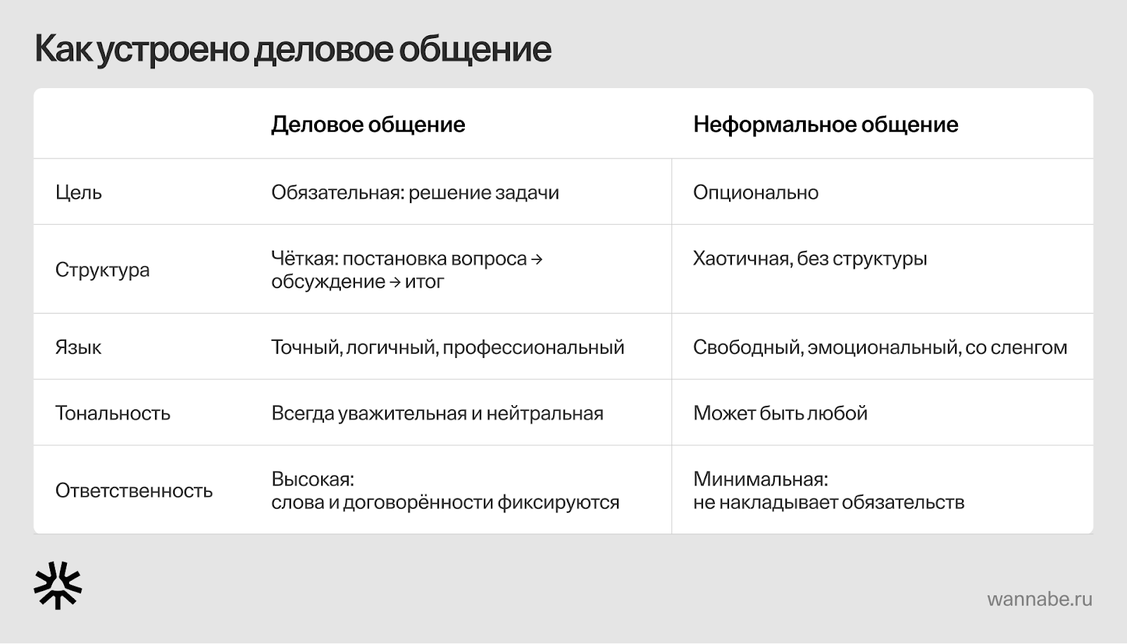The width and height of the screenshot is (1127, 644).
Task: Click the 'Язык' row label
Action: click(78, 347)
